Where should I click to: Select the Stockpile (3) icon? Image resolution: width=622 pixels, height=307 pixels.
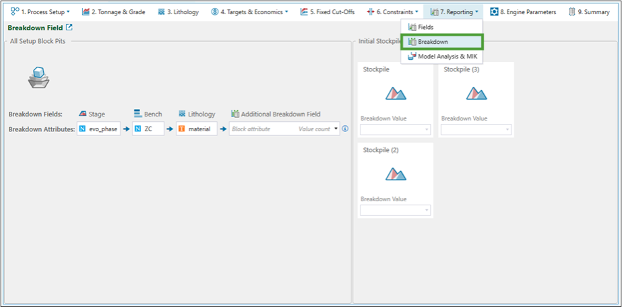click(x=476, y=93)
